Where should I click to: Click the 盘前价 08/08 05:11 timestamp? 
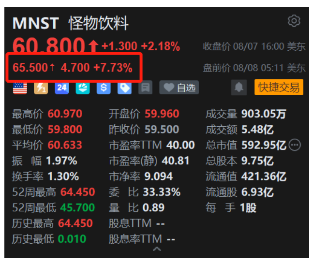[x=254, y=68]
